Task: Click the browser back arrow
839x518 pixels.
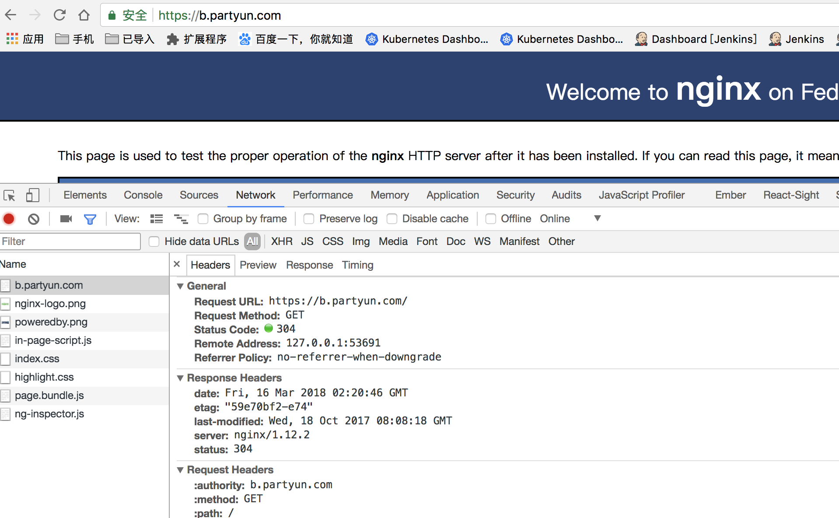Action: (x=10, y=15)
